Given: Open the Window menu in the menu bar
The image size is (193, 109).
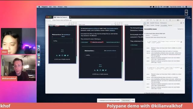Looking at the screenshot, I should [60, 7].
